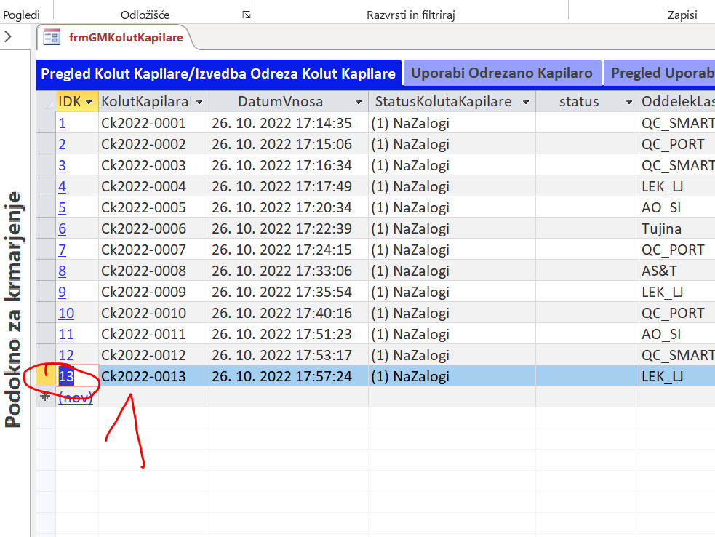Open record link 11
Image resolution: width=715 pixels, height=537 pixels.
(66, 334)
